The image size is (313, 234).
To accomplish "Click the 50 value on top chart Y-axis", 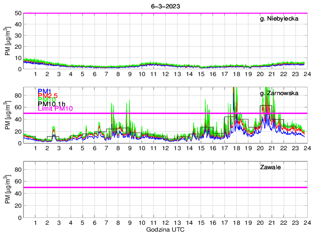I will 17,13.
